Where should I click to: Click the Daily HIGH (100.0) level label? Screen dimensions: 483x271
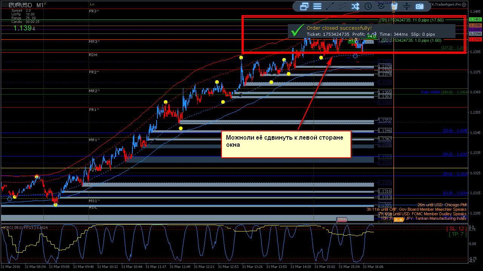445,92
